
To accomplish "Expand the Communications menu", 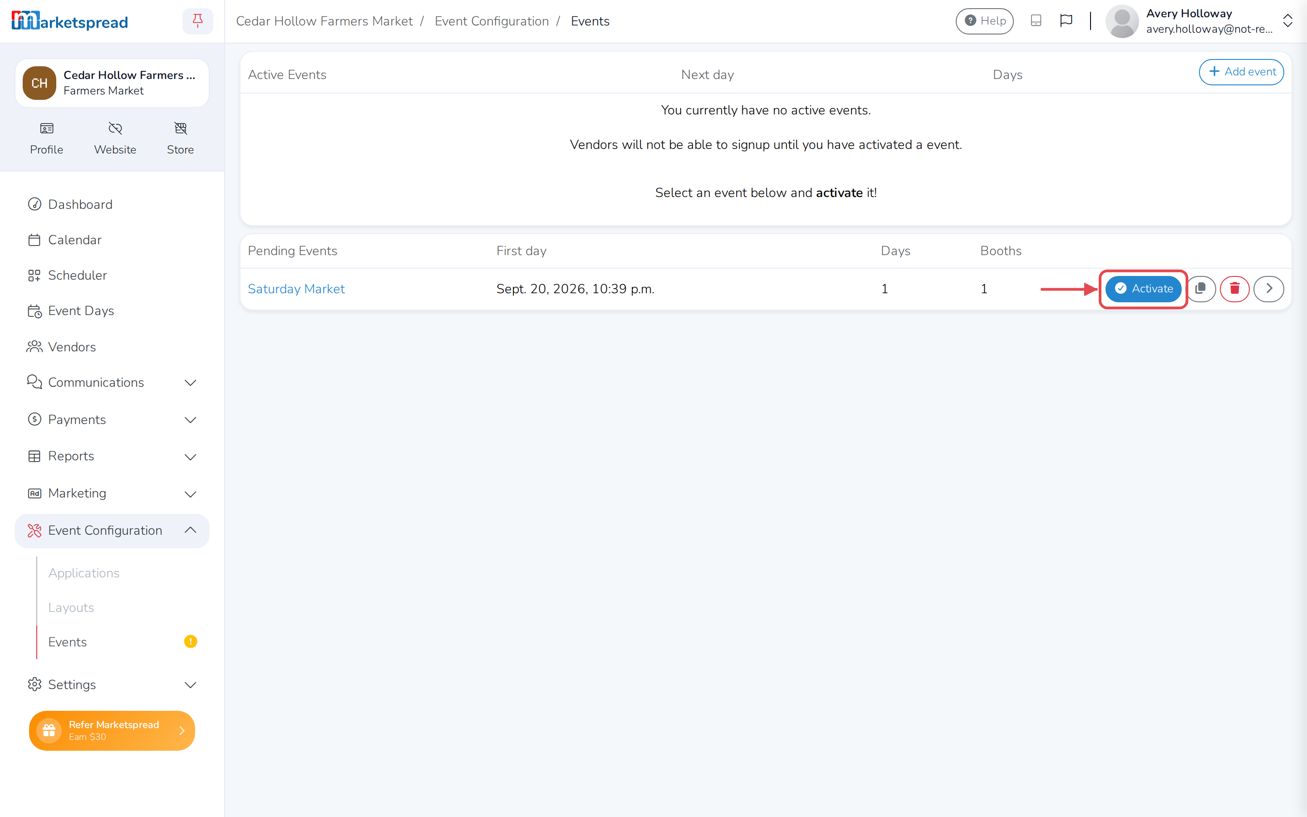I will (x=112, y=383).
